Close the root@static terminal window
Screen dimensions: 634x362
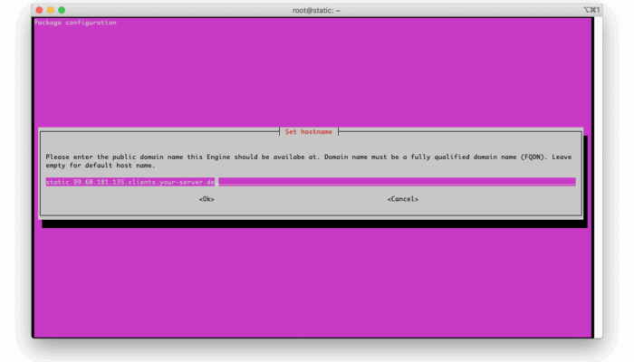click(x=38, y=10)
